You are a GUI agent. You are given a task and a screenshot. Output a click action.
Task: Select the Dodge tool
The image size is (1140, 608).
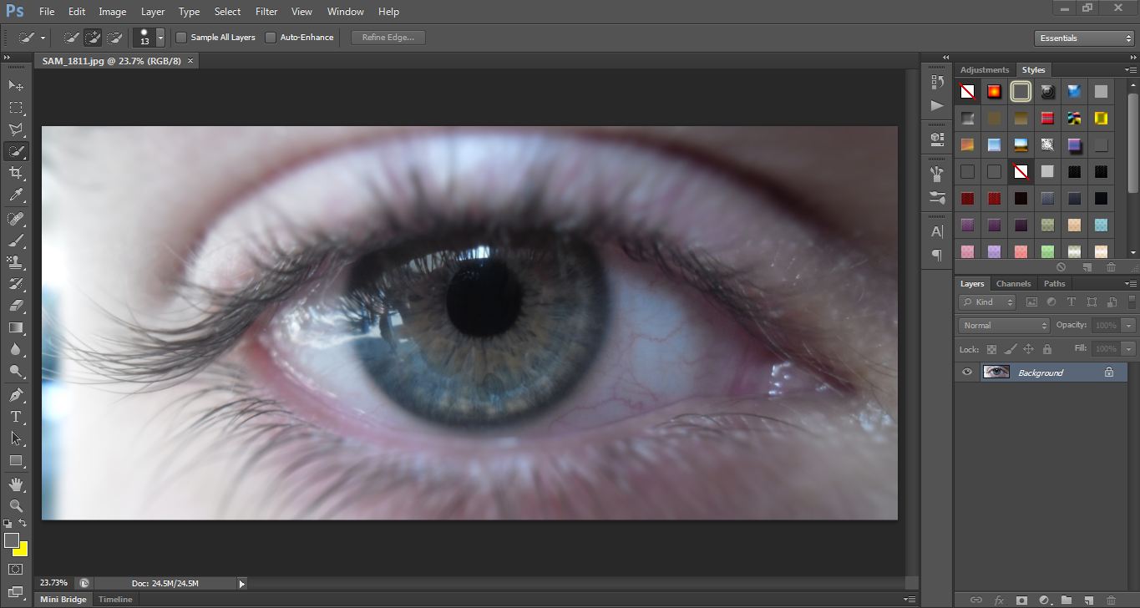click(x=16, y=371)
